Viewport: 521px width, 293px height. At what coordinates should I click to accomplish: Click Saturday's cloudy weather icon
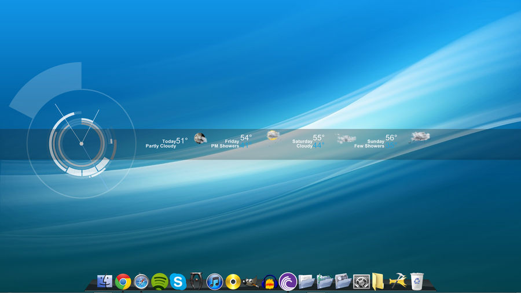coord(346,138)
